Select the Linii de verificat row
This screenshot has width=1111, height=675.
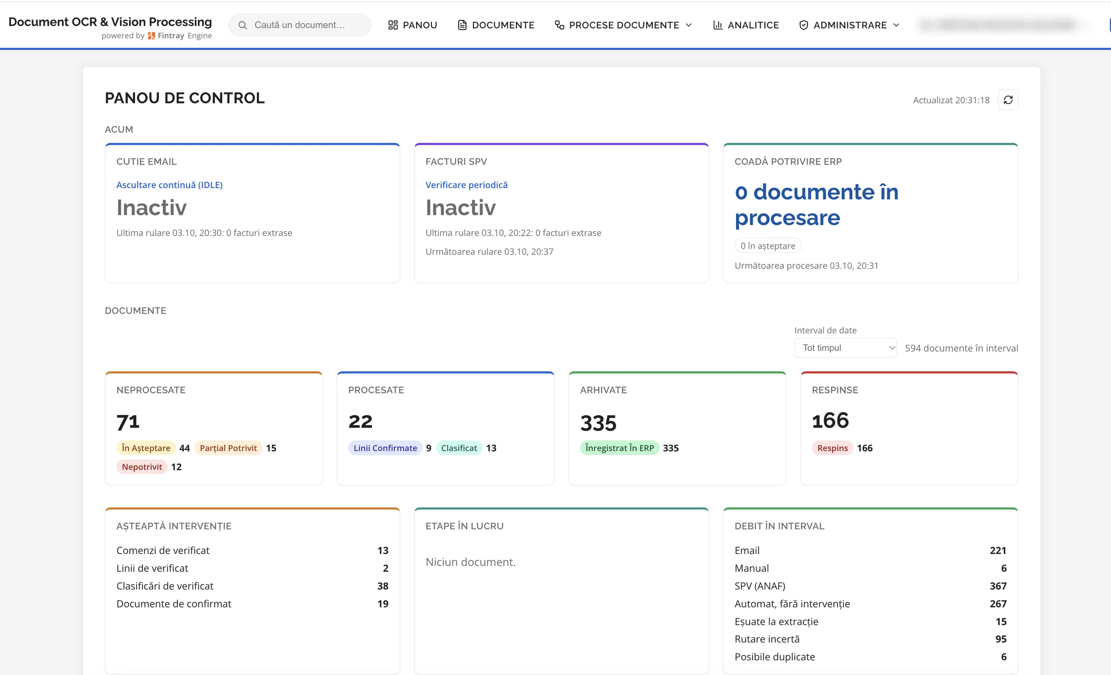252,568
